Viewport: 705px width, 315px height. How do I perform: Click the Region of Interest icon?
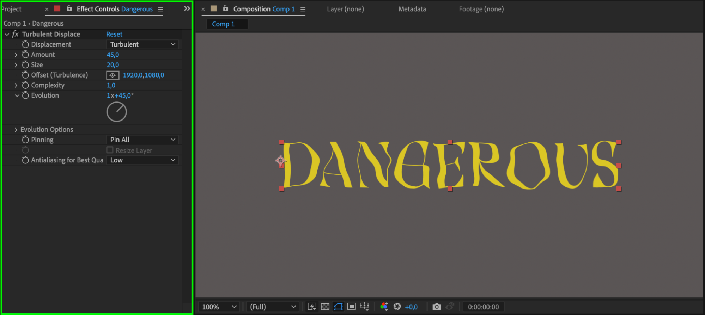351,307
